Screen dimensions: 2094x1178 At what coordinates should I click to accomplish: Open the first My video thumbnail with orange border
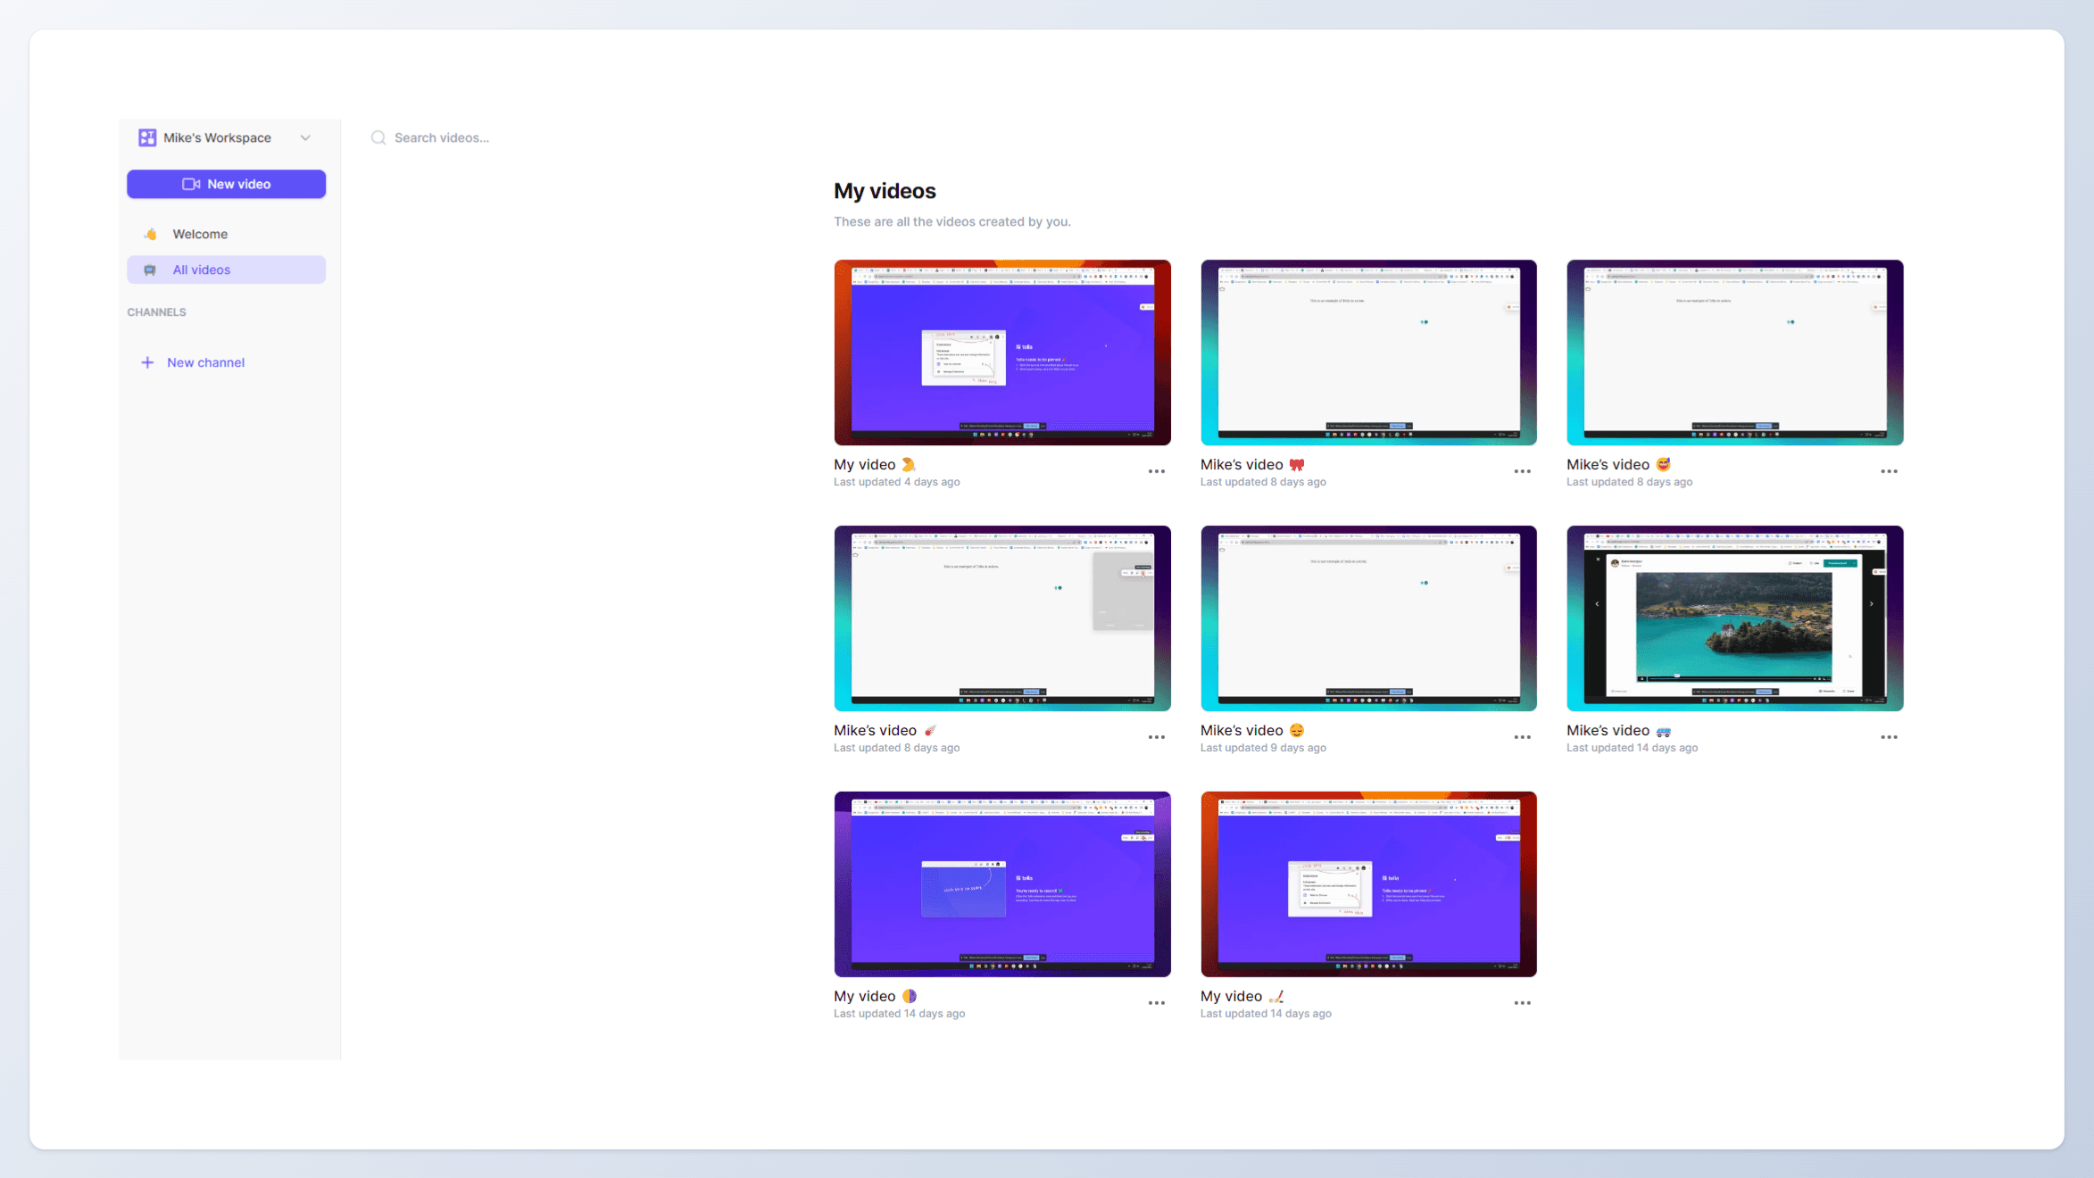1001,353
